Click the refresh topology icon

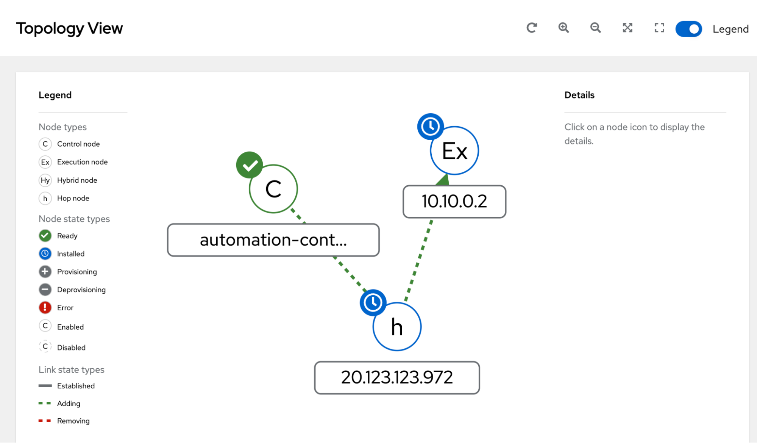pos(532,28)
